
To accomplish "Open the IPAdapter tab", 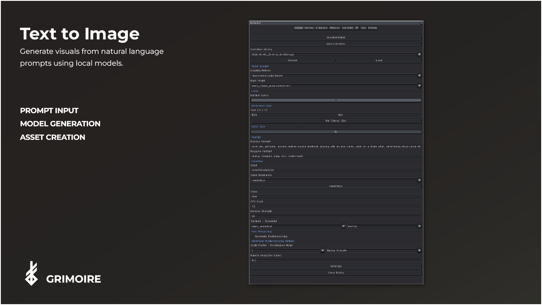I will point(335,28).
